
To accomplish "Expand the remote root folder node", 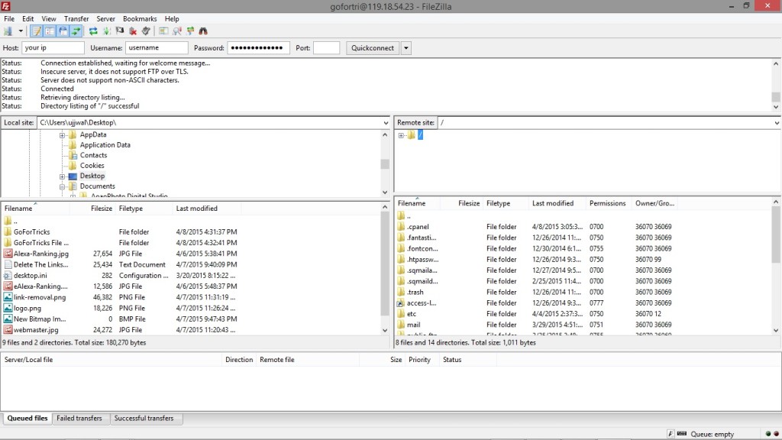I will tap(401, 135).
